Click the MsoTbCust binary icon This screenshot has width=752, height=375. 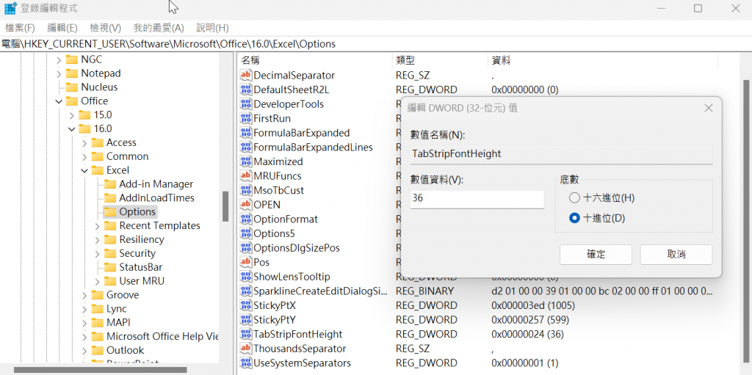point(245,190)
